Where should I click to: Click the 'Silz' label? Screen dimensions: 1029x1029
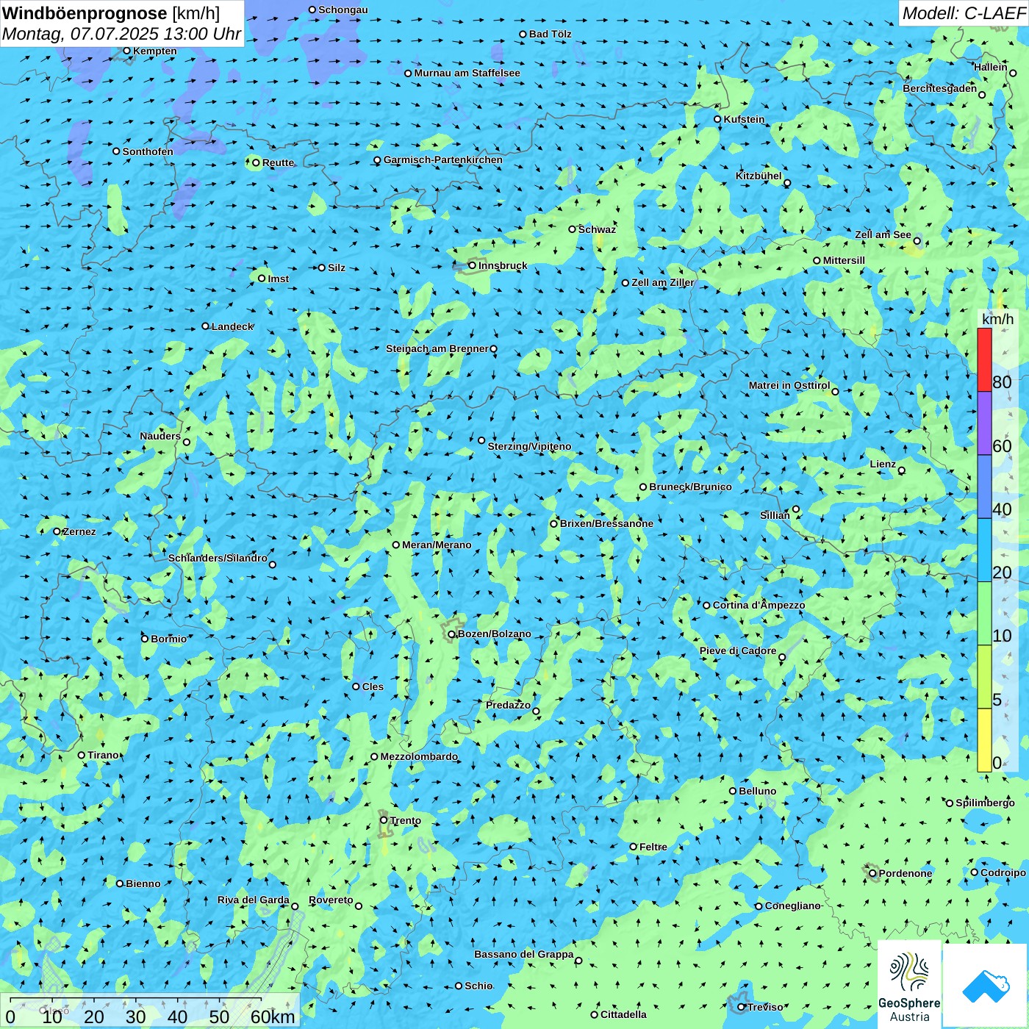click(x=337, y=268)
